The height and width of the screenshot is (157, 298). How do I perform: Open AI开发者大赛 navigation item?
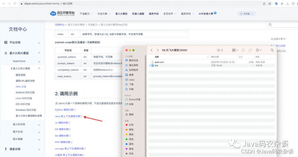[x=207, y=14]
